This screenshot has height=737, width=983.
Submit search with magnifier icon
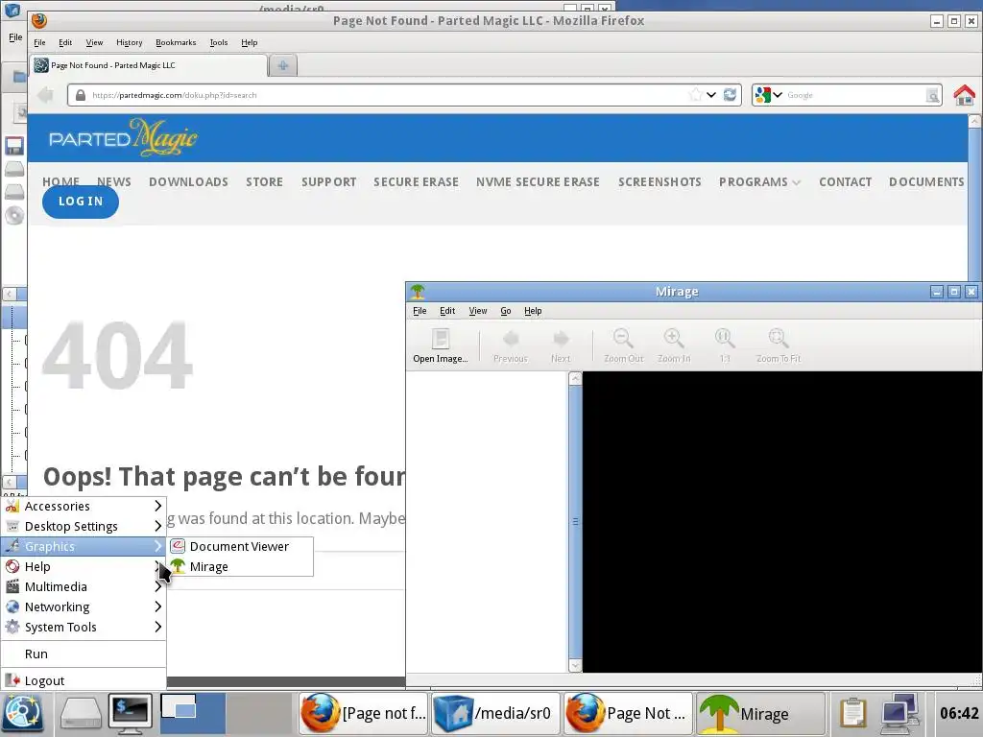click(933, 95)
